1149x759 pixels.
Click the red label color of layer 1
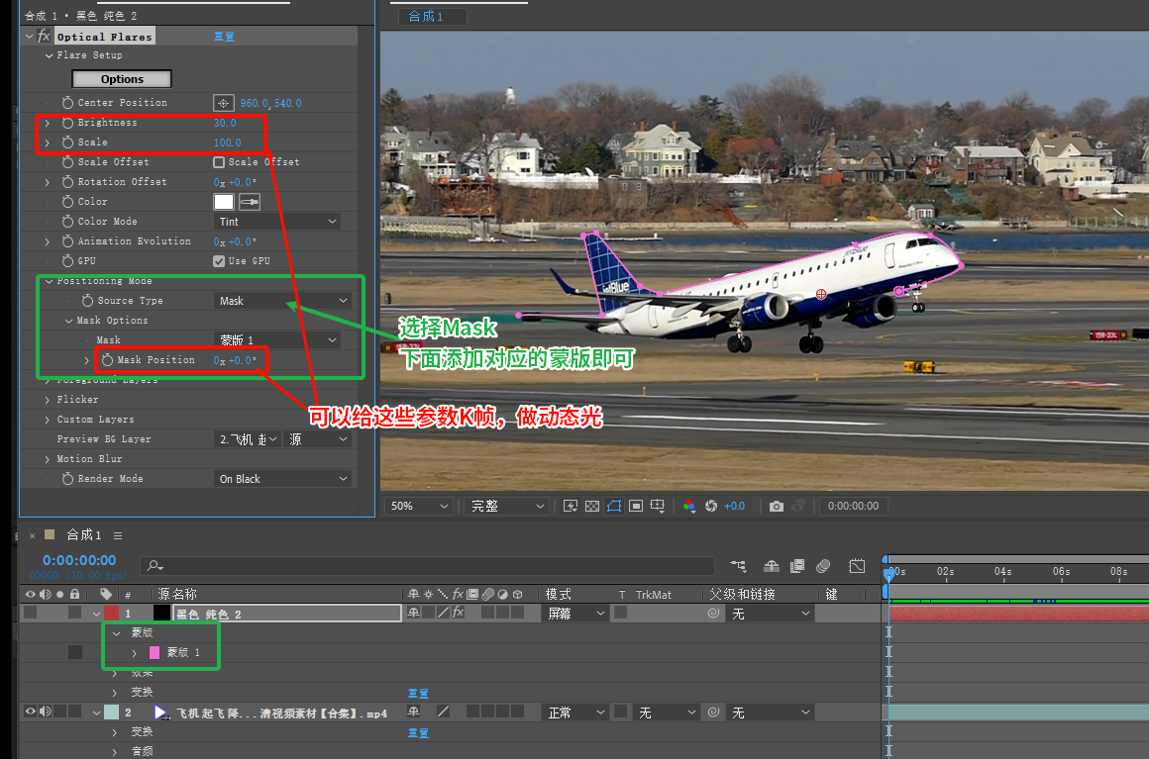click(111, 613)
